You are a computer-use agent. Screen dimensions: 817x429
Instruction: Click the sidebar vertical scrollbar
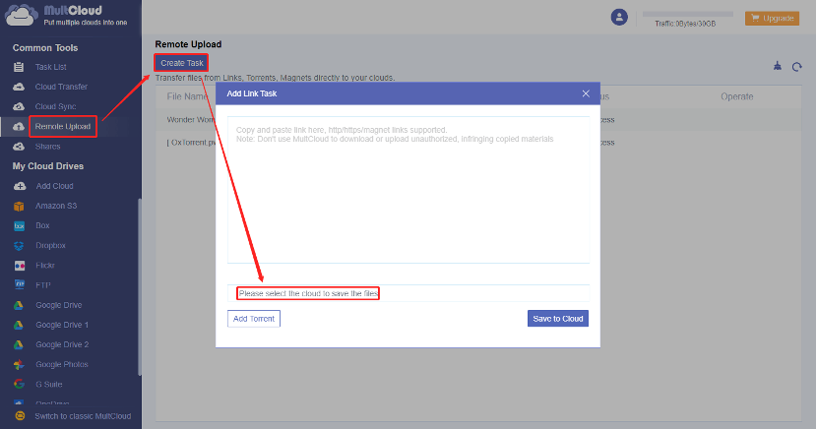pyautogui.click(x=140, y=286)
